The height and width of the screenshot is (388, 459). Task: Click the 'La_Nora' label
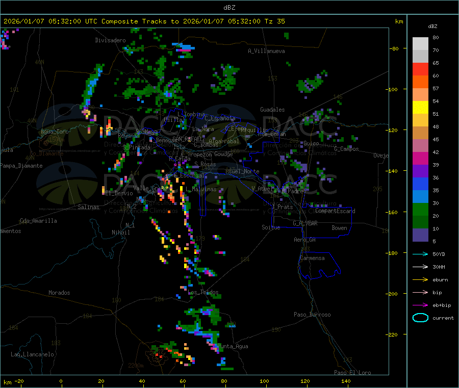pos(203,129)
